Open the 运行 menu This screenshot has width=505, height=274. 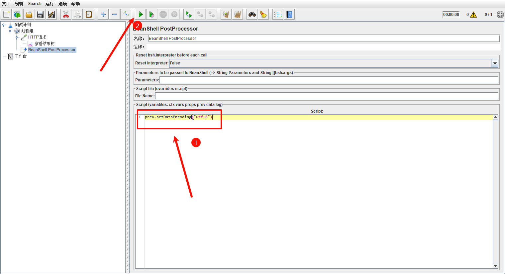(50, 4)
